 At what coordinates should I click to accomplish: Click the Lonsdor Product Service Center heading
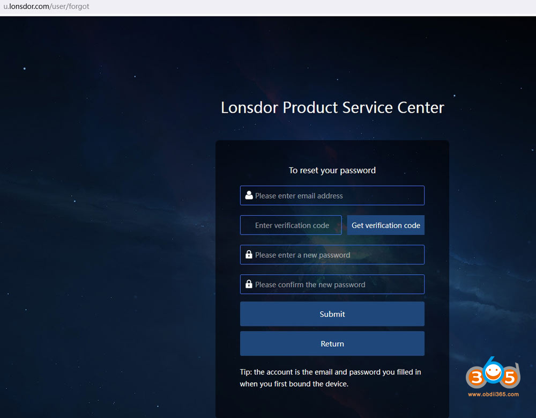(332, 107)
